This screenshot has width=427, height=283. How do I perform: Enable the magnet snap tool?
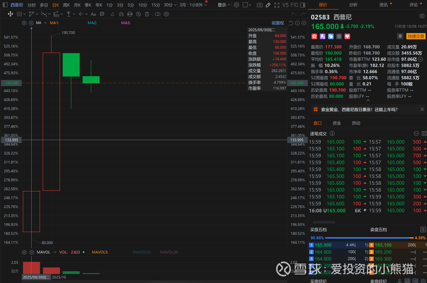pos(121,14)
